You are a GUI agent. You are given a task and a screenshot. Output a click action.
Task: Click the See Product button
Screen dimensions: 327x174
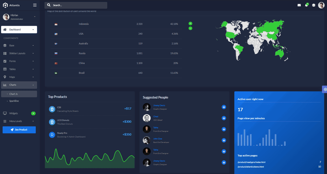point(19,130)
